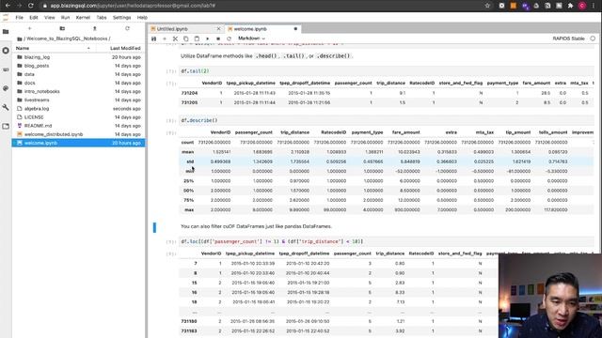602x338 pixels.
Task: Click the browser address bar URL
Action: tap(133, 6)
